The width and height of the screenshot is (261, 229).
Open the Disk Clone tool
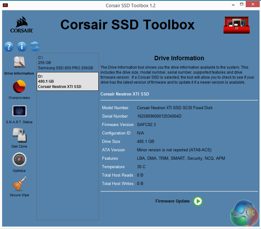(19, 138)
